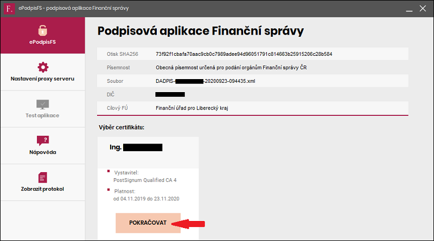Click the Finanční úřad pro Liberecký kraj row

(253, 108)
